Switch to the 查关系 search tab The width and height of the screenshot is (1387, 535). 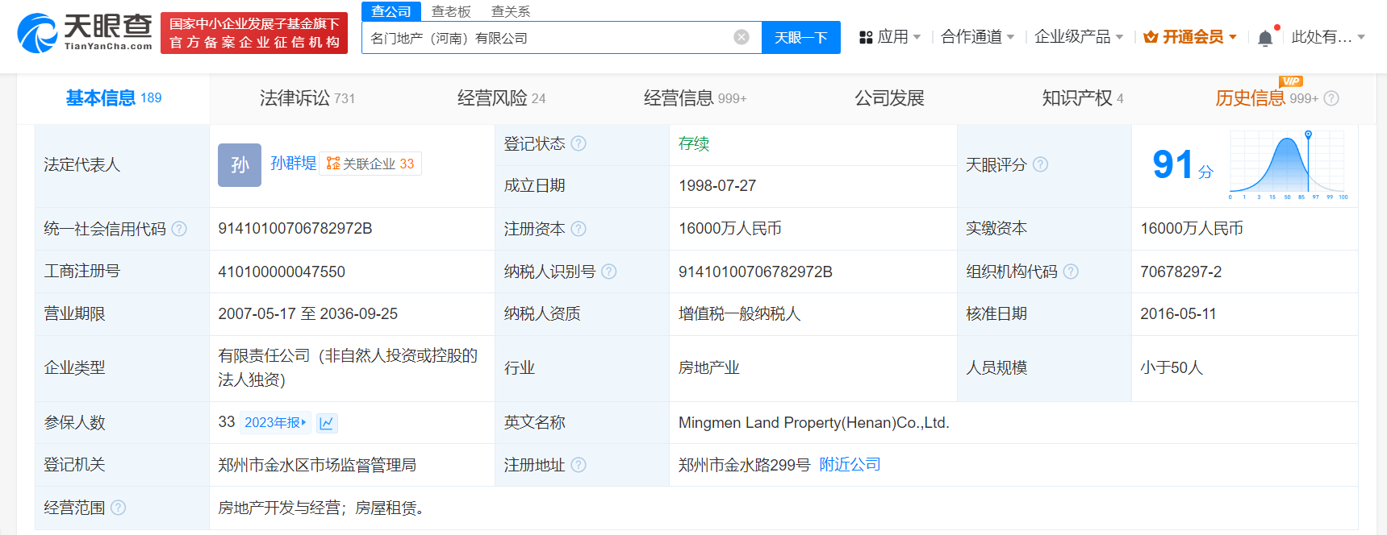[x=511, y=11]
